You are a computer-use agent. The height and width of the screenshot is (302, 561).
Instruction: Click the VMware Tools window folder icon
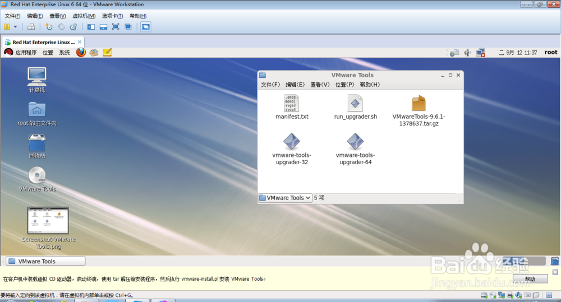[263, 75]
